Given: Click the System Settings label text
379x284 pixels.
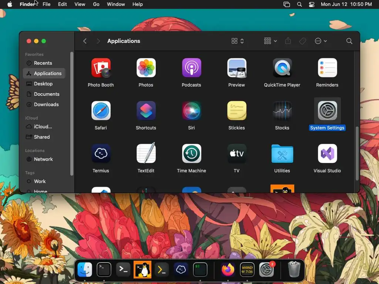Looking at the screenshot, I should 327,128.
